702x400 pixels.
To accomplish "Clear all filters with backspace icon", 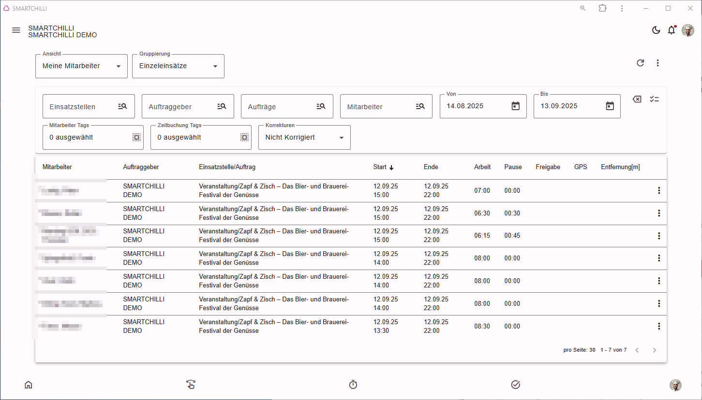I will [637, 99].
